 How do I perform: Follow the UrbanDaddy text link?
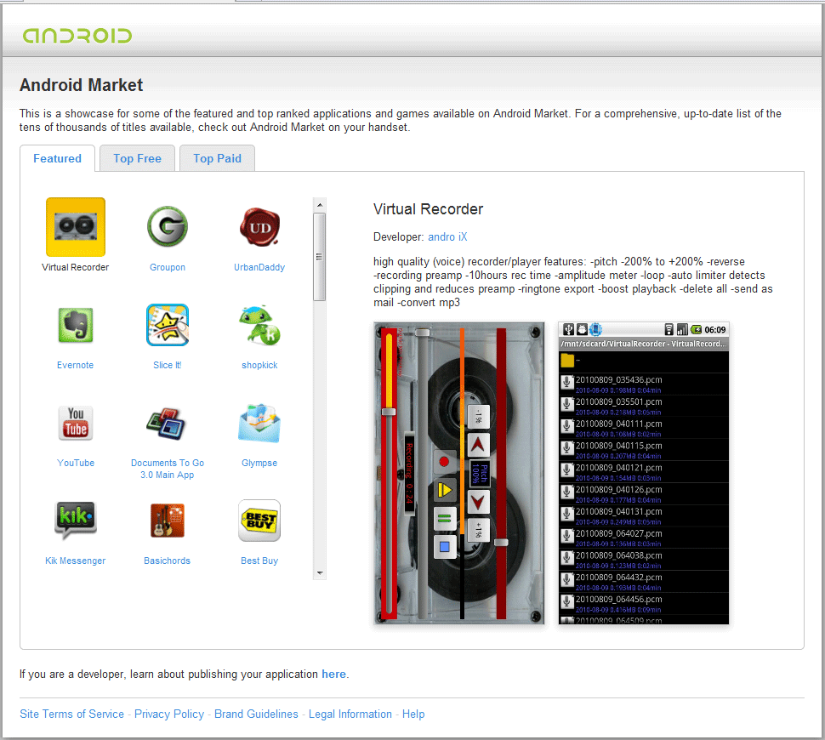point(259,267)
